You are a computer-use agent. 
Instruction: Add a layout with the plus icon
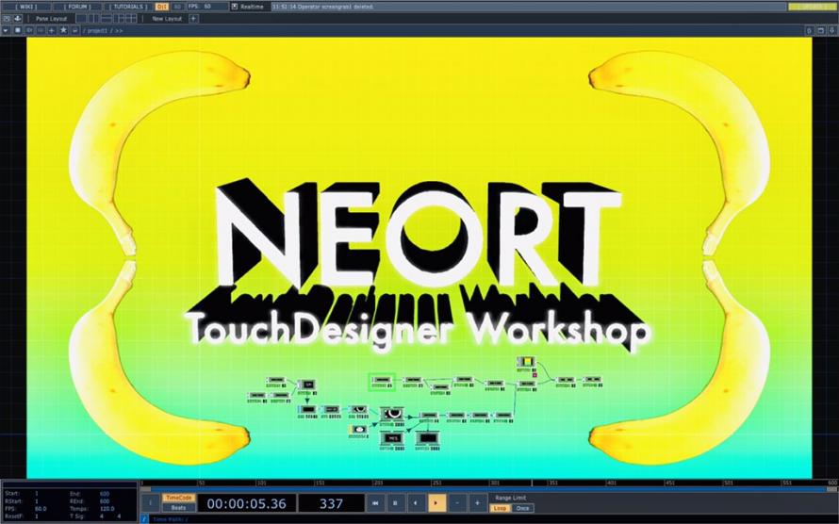193,19
